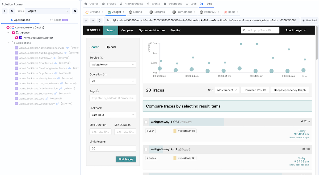Click link icon of Acme.BookStore.SaasService
Image resolution: width=319 pixels, height=175 pixels.
coord(56,93)
